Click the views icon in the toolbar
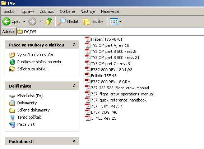 114,21
